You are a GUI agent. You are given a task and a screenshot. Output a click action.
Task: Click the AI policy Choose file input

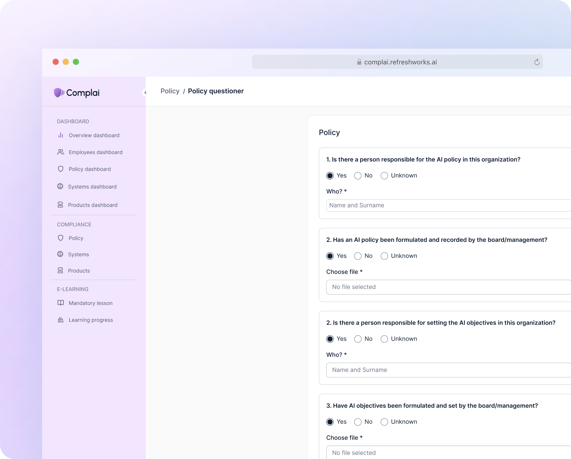point(448,287)
